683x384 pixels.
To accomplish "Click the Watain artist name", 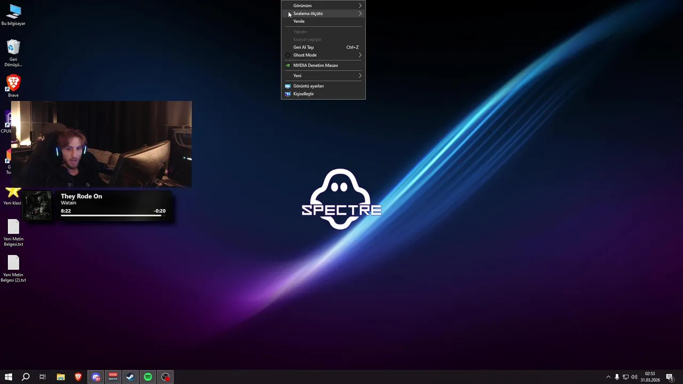I will click(x=68, y=203).
